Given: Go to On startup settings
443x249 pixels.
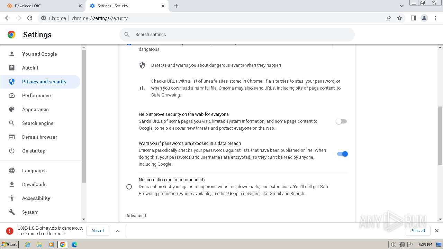Looking at the screenshot, I should click(x=40, y=151).
